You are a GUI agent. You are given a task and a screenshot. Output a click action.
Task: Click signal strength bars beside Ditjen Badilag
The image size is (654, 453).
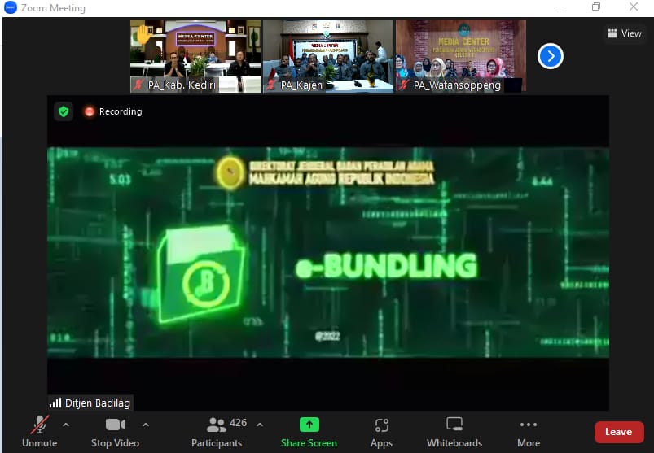(55, 403)
